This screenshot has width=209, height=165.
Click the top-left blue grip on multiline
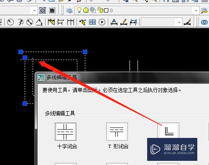tap(20, 52)
